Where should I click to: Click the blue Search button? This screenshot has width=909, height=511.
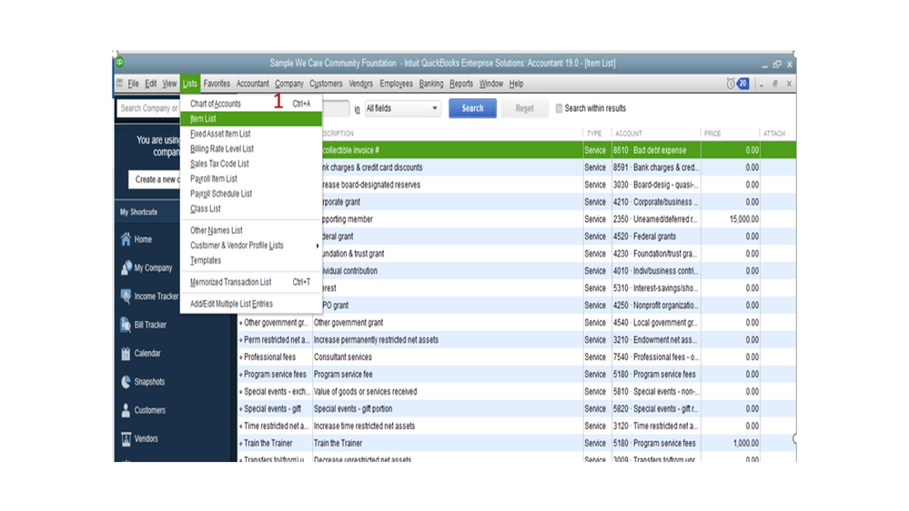472,108
